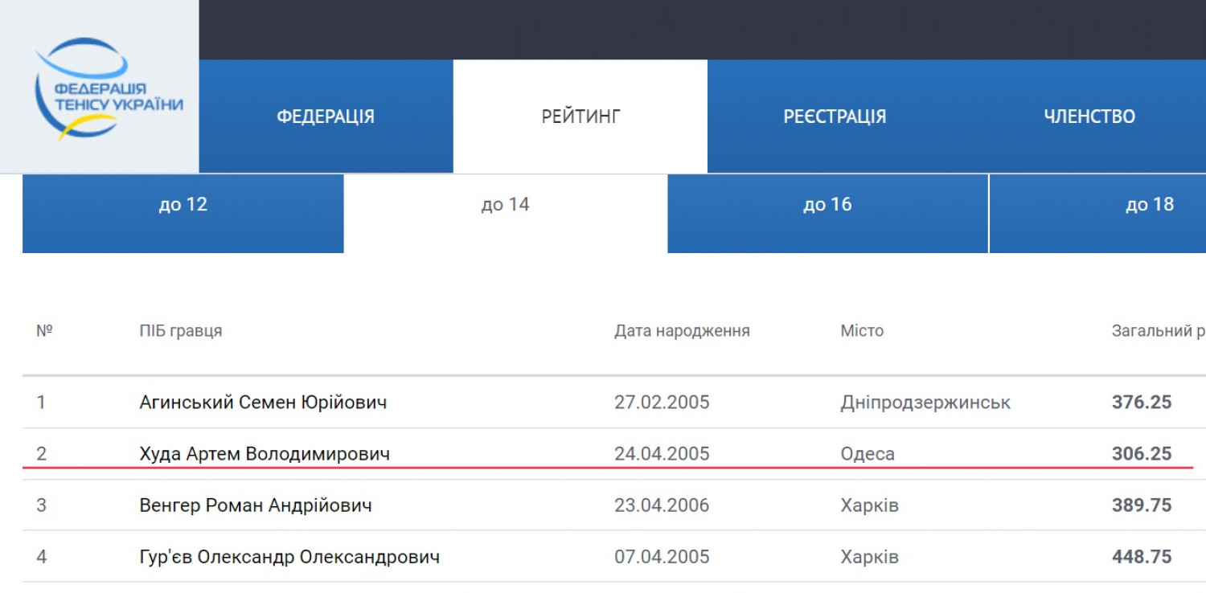Click the Місто column header
1206x593 pixels.
tap(862, 331)
